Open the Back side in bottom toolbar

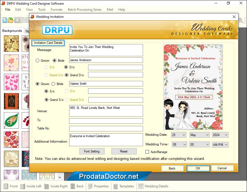click(77, 186)
